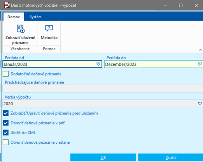Disable the Uložiť do XML option

6,132
